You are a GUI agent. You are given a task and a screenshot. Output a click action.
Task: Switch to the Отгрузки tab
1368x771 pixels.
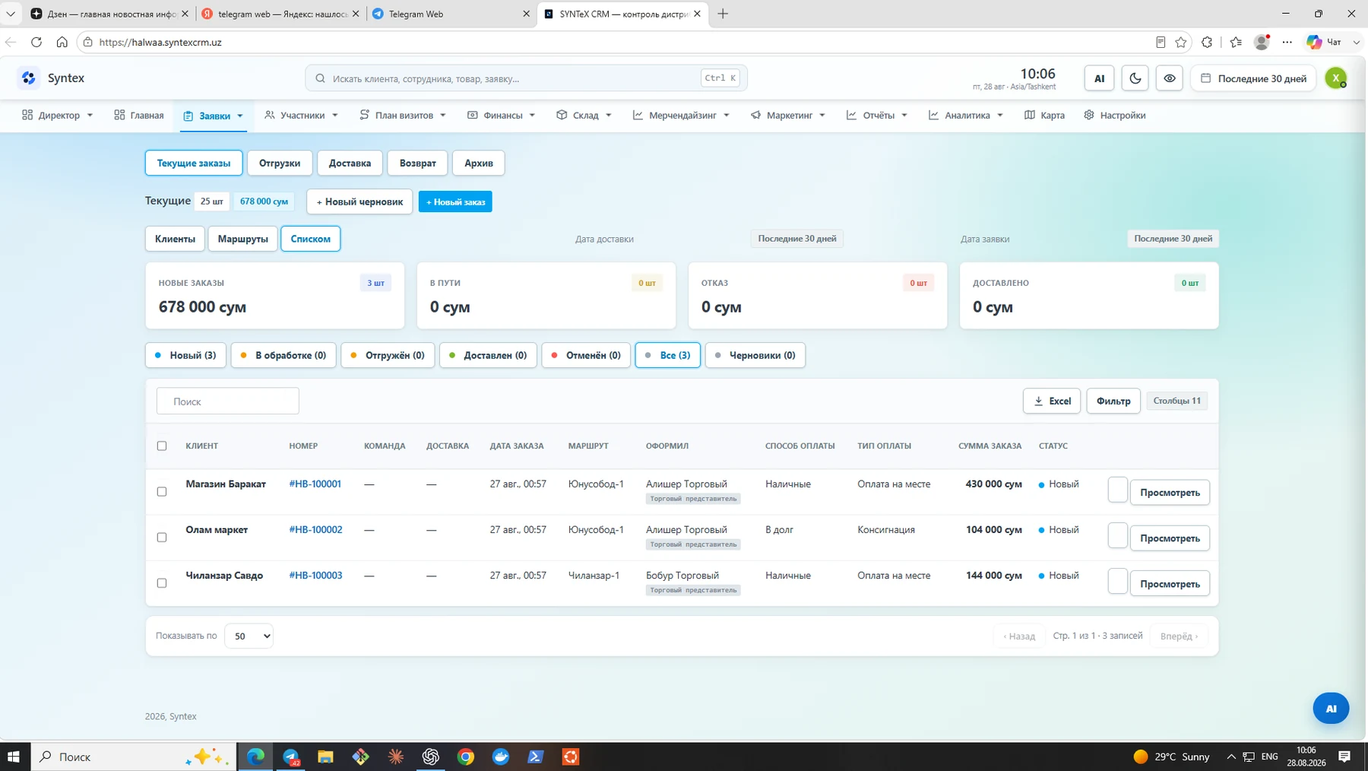(x=280, y=163)
